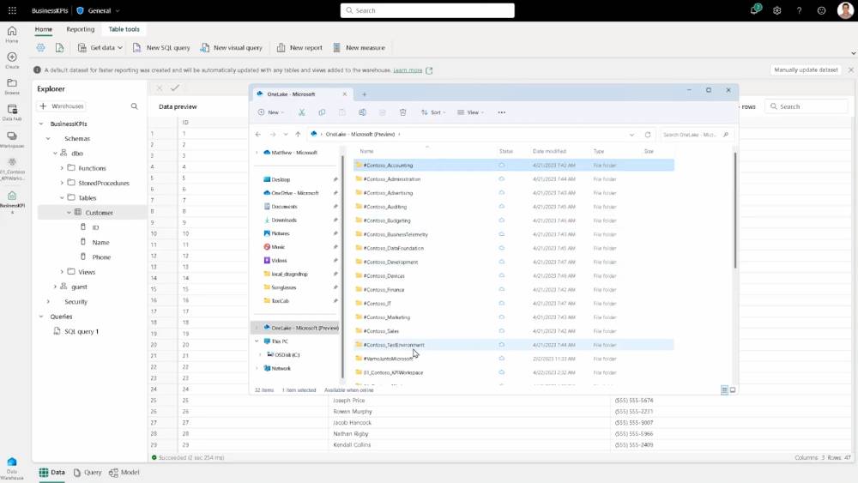Select This PC in OneLake window sidebar
The height and width of the screenshot is (483, 858).
pyautogui.click(x=280, y=341)
